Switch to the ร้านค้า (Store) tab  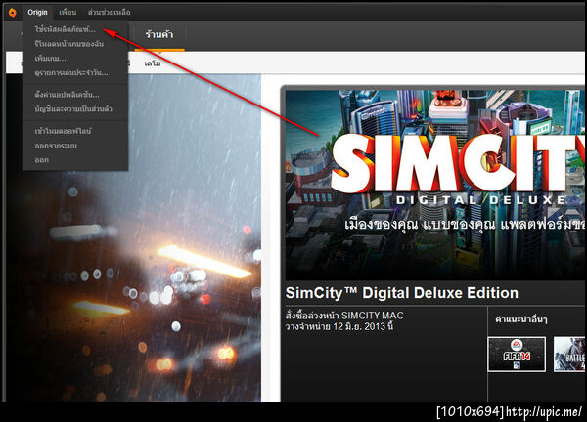pos(159,35)
